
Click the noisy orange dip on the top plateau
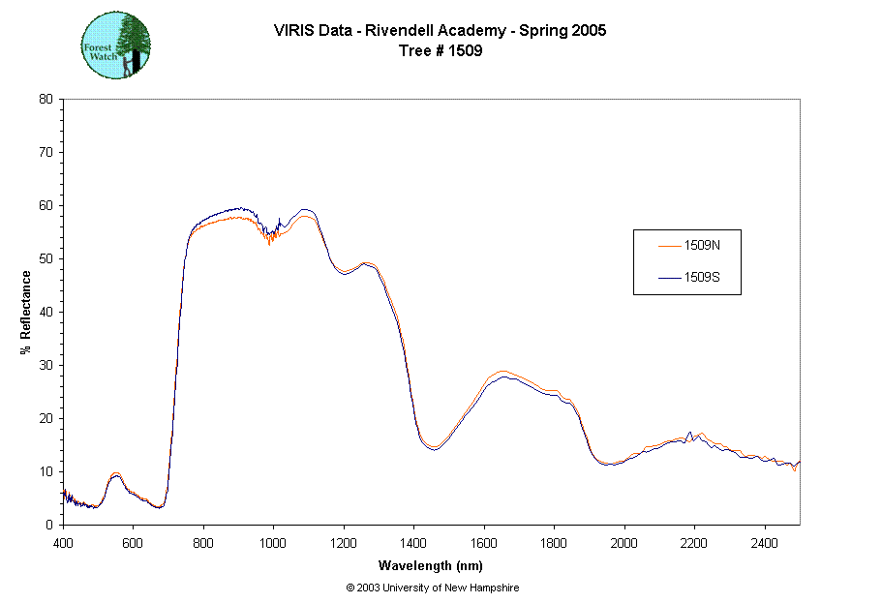point(271,237)
